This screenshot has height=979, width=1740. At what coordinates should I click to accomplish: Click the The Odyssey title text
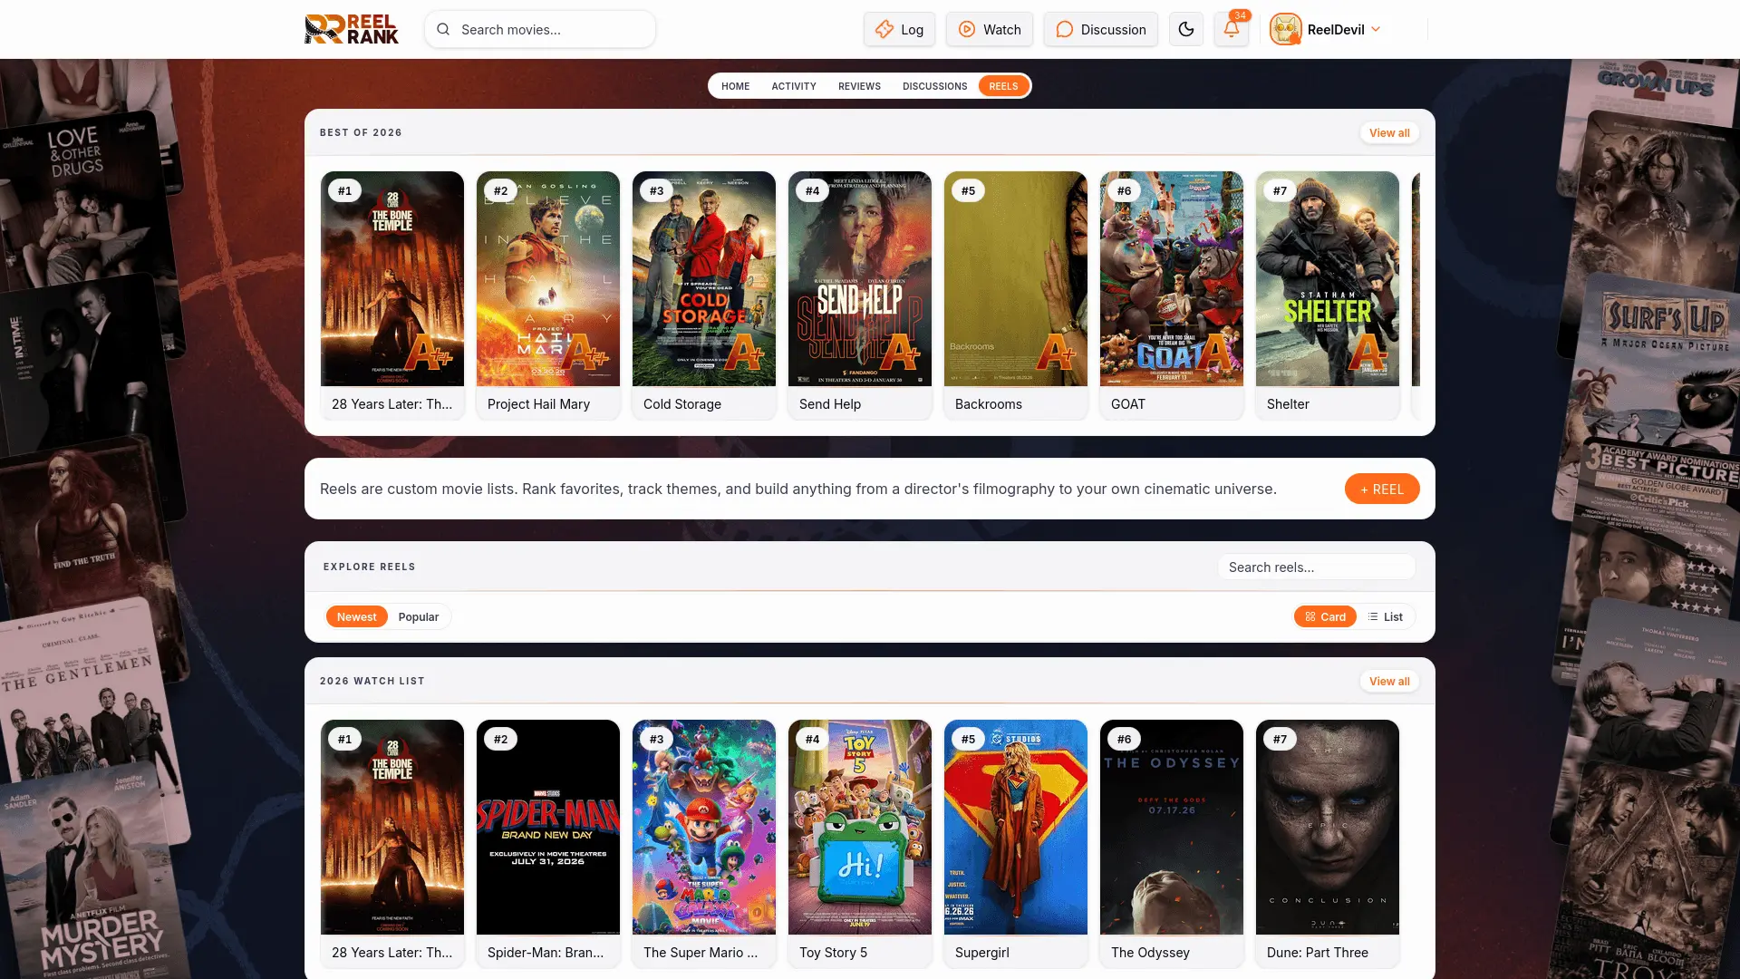pos(1150,953)
